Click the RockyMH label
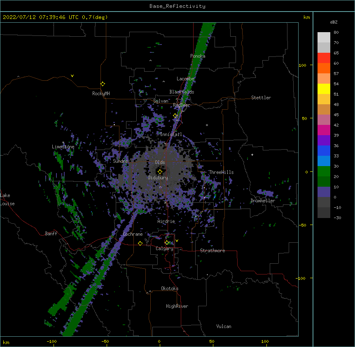355x347 pixels. (101, 94)
